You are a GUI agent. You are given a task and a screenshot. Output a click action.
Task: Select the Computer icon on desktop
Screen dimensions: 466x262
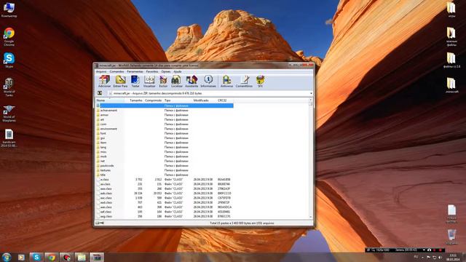[x=9, y=9]
